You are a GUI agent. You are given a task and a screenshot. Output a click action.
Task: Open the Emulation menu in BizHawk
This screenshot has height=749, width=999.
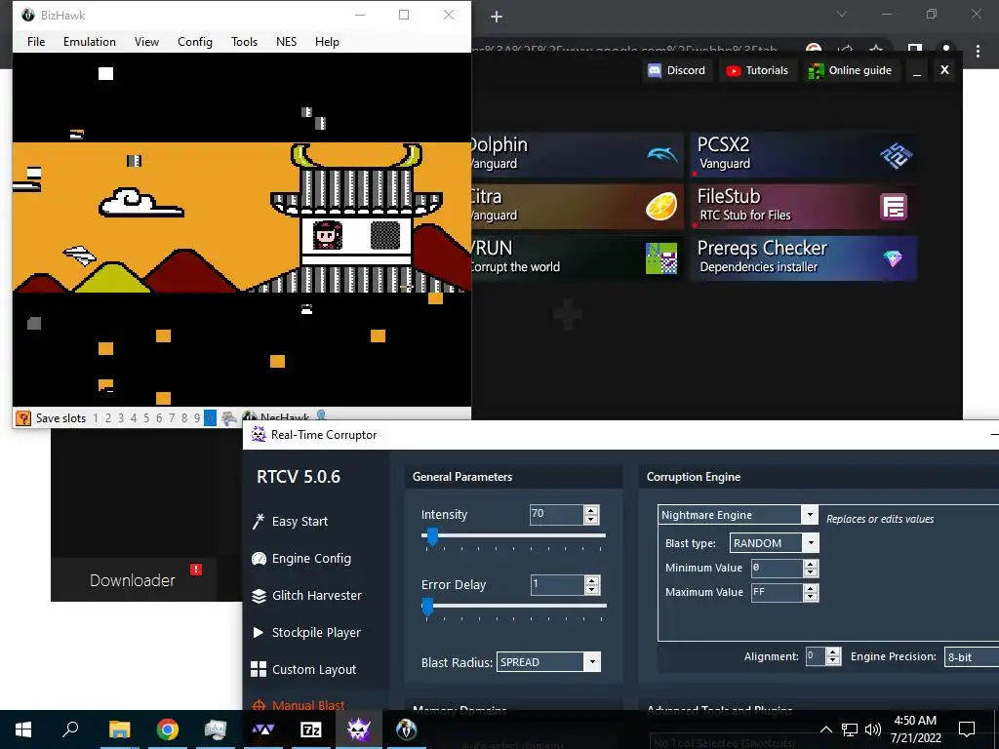click(x=89, y=41)
